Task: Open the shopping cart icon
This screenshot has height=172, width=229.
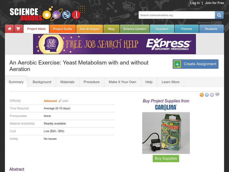Action: point(19,29)
